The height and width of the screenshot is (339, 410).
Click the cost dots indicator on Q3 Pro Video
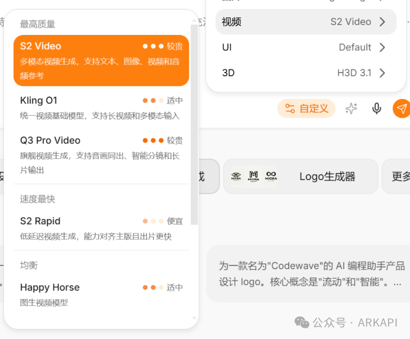(153, 140)
